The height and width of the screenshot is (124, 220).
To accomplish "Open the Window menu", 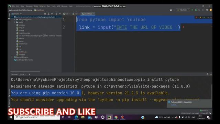I will [x=64, y=6].
